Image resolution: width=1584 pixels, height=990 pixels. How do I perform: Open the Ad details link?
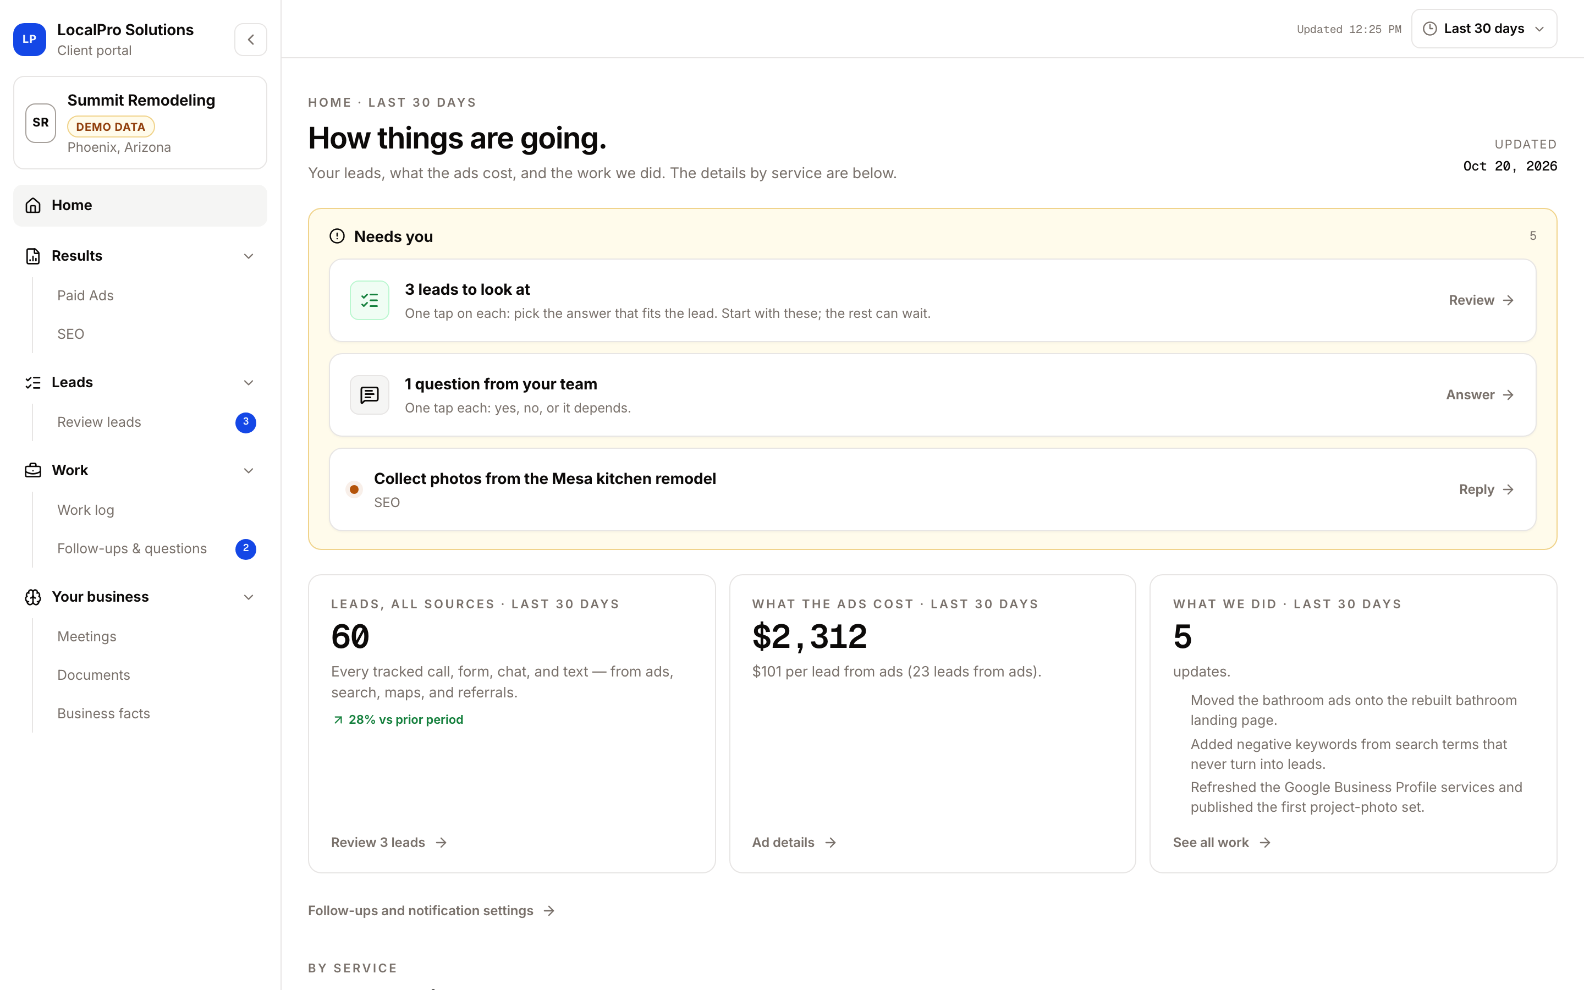pyautogui.click(x=794, y=843)
